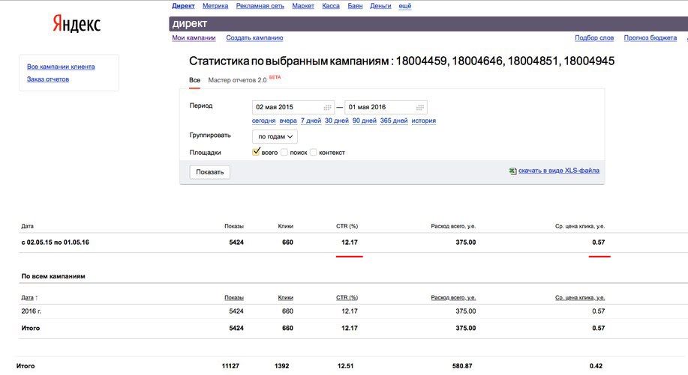This screenshot has width=688, height=375.
Task: Set period to 'сегодня'
Action: (x=263, y=121)
